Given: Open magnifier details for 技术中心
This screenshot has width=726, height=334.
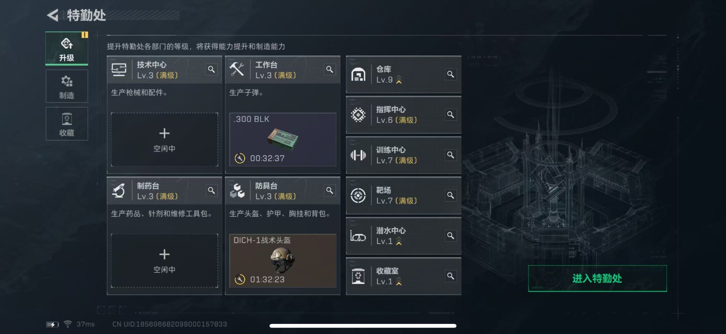Looking at the screenshot, I should click(x=211, y=69).
